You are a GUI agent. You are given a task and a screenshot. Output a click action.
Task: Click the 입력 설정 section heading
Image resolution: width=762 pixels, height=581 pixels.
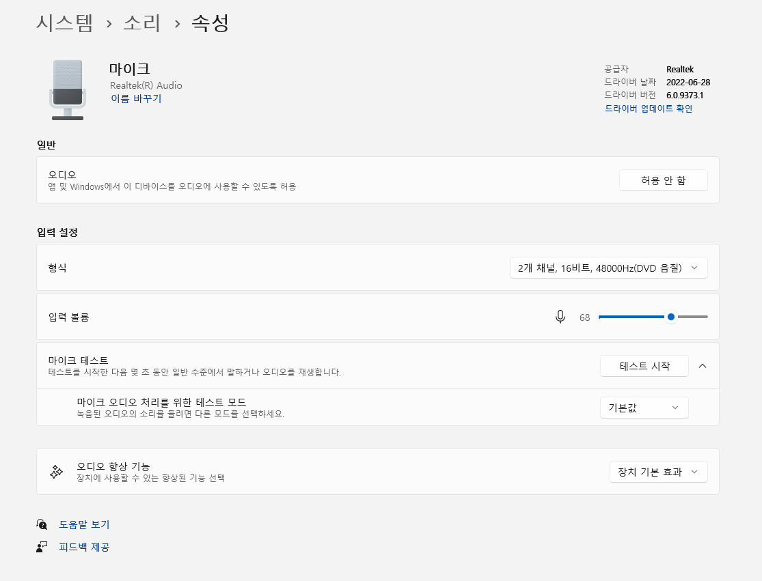pyautogui.click(x=57, y=233)
